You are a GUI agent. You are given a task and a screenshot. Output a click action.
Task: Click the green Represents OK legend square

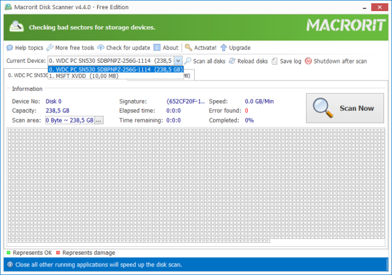click(9, 253)
